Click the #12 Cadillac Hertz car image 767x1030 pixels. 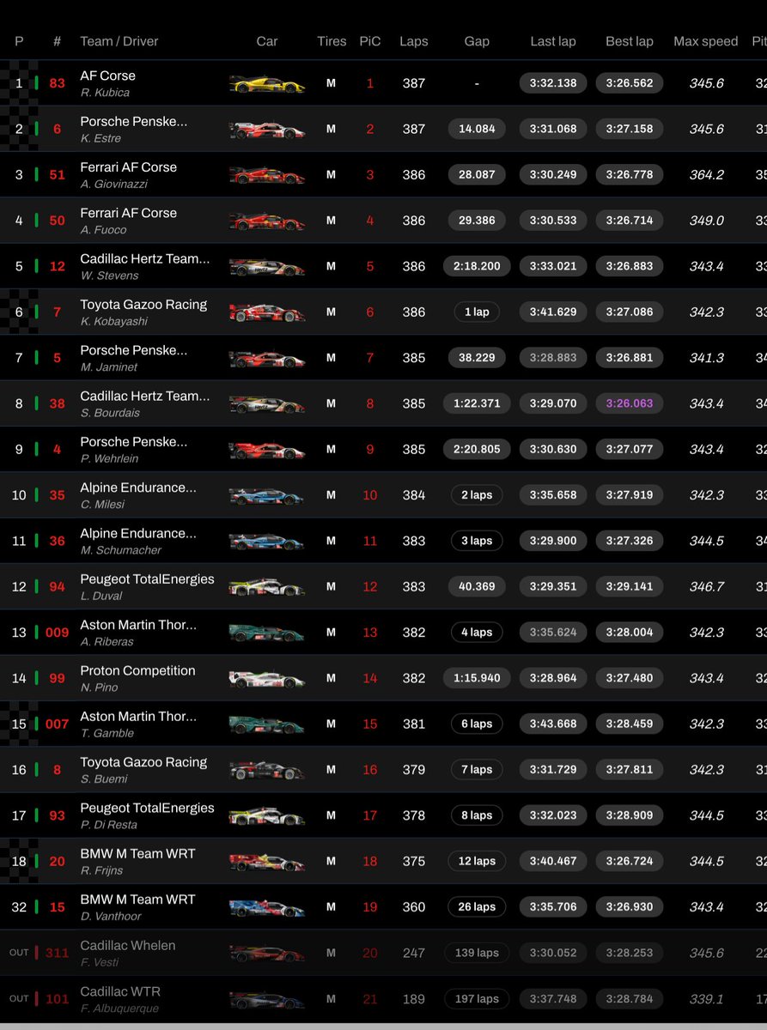[x=267, y=267]
